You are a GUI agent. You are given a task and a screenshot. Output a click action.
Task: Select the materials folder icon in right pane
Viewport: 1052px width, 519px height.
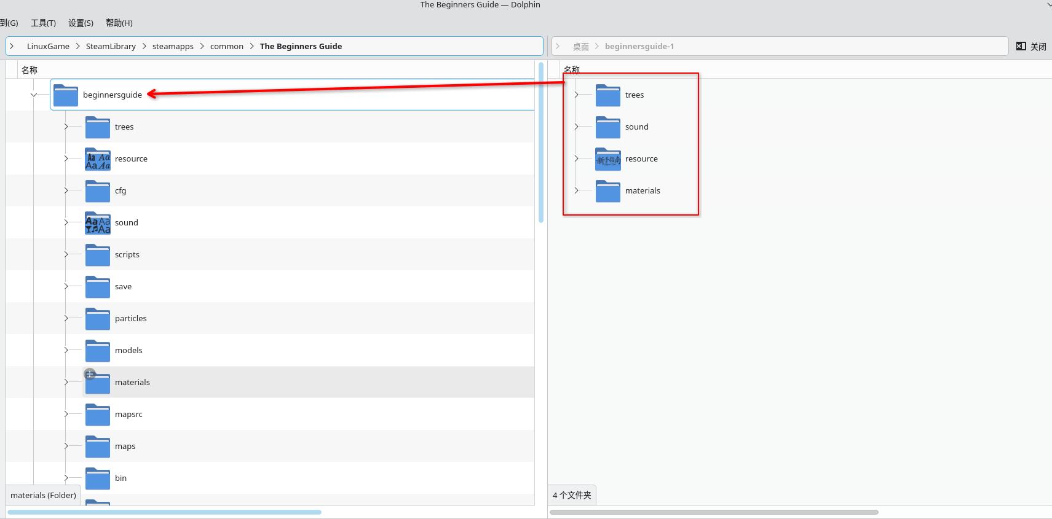point(608,191)
